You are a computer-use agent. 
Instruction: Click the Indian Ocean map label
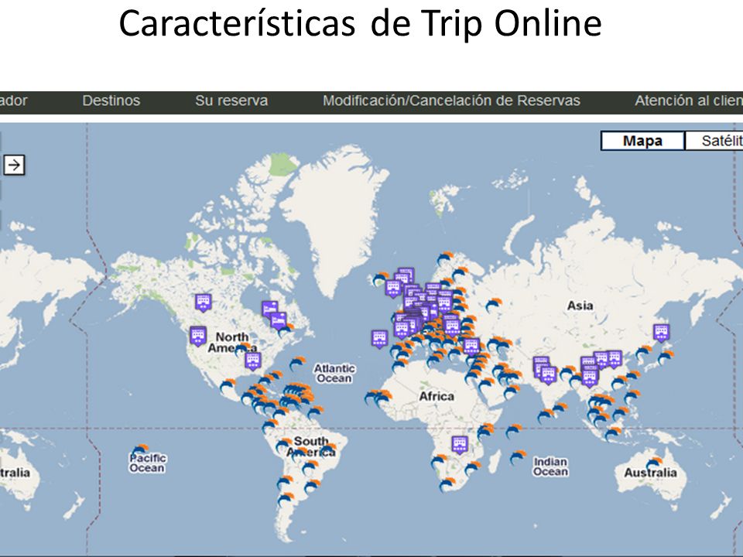click(550, 466)
